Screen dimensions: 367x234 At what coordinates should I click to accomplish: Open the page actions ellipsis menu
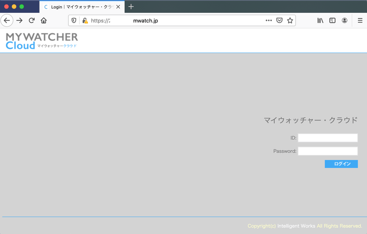pos(269,20)
